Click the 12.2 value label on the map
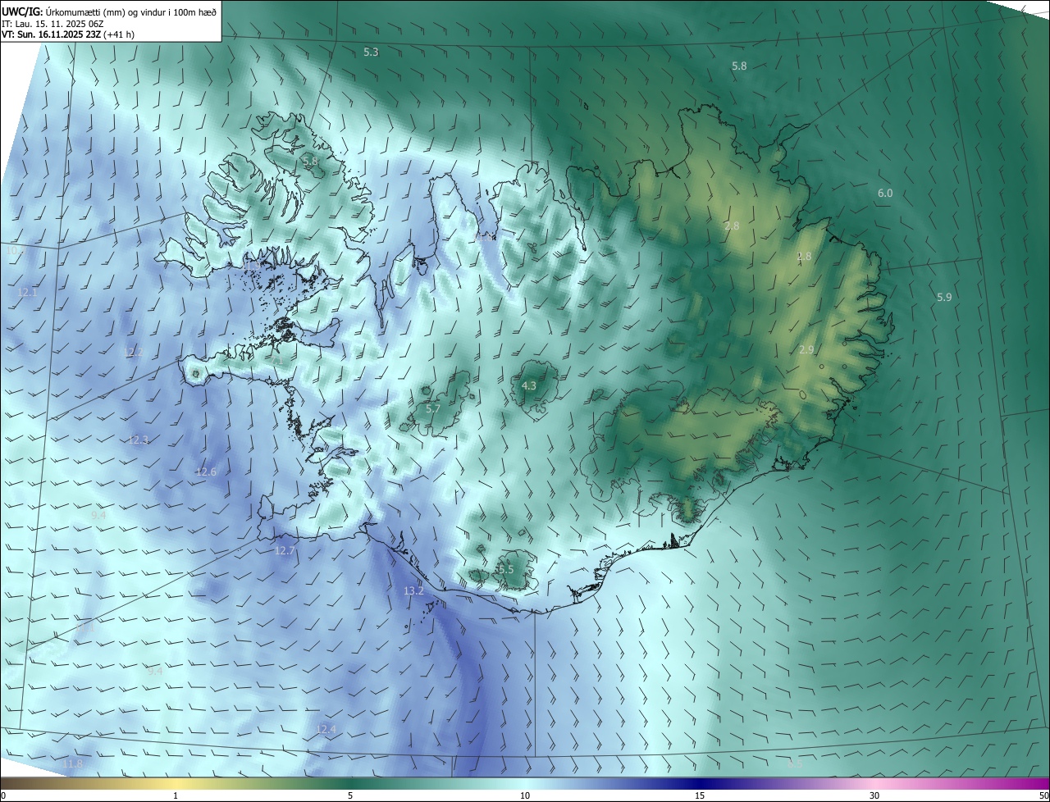This screenshot has width=1050, height=802. coord(134,353)
